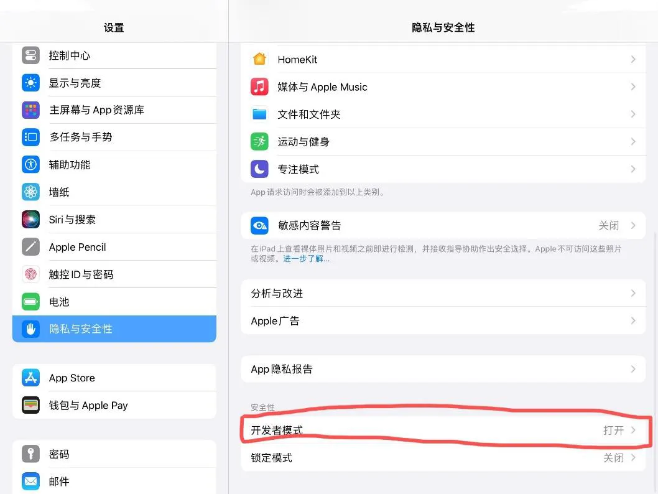Expand Apple 广告 using its chevron
Viewport: 658px width, 494px height.
click(633, 320)
